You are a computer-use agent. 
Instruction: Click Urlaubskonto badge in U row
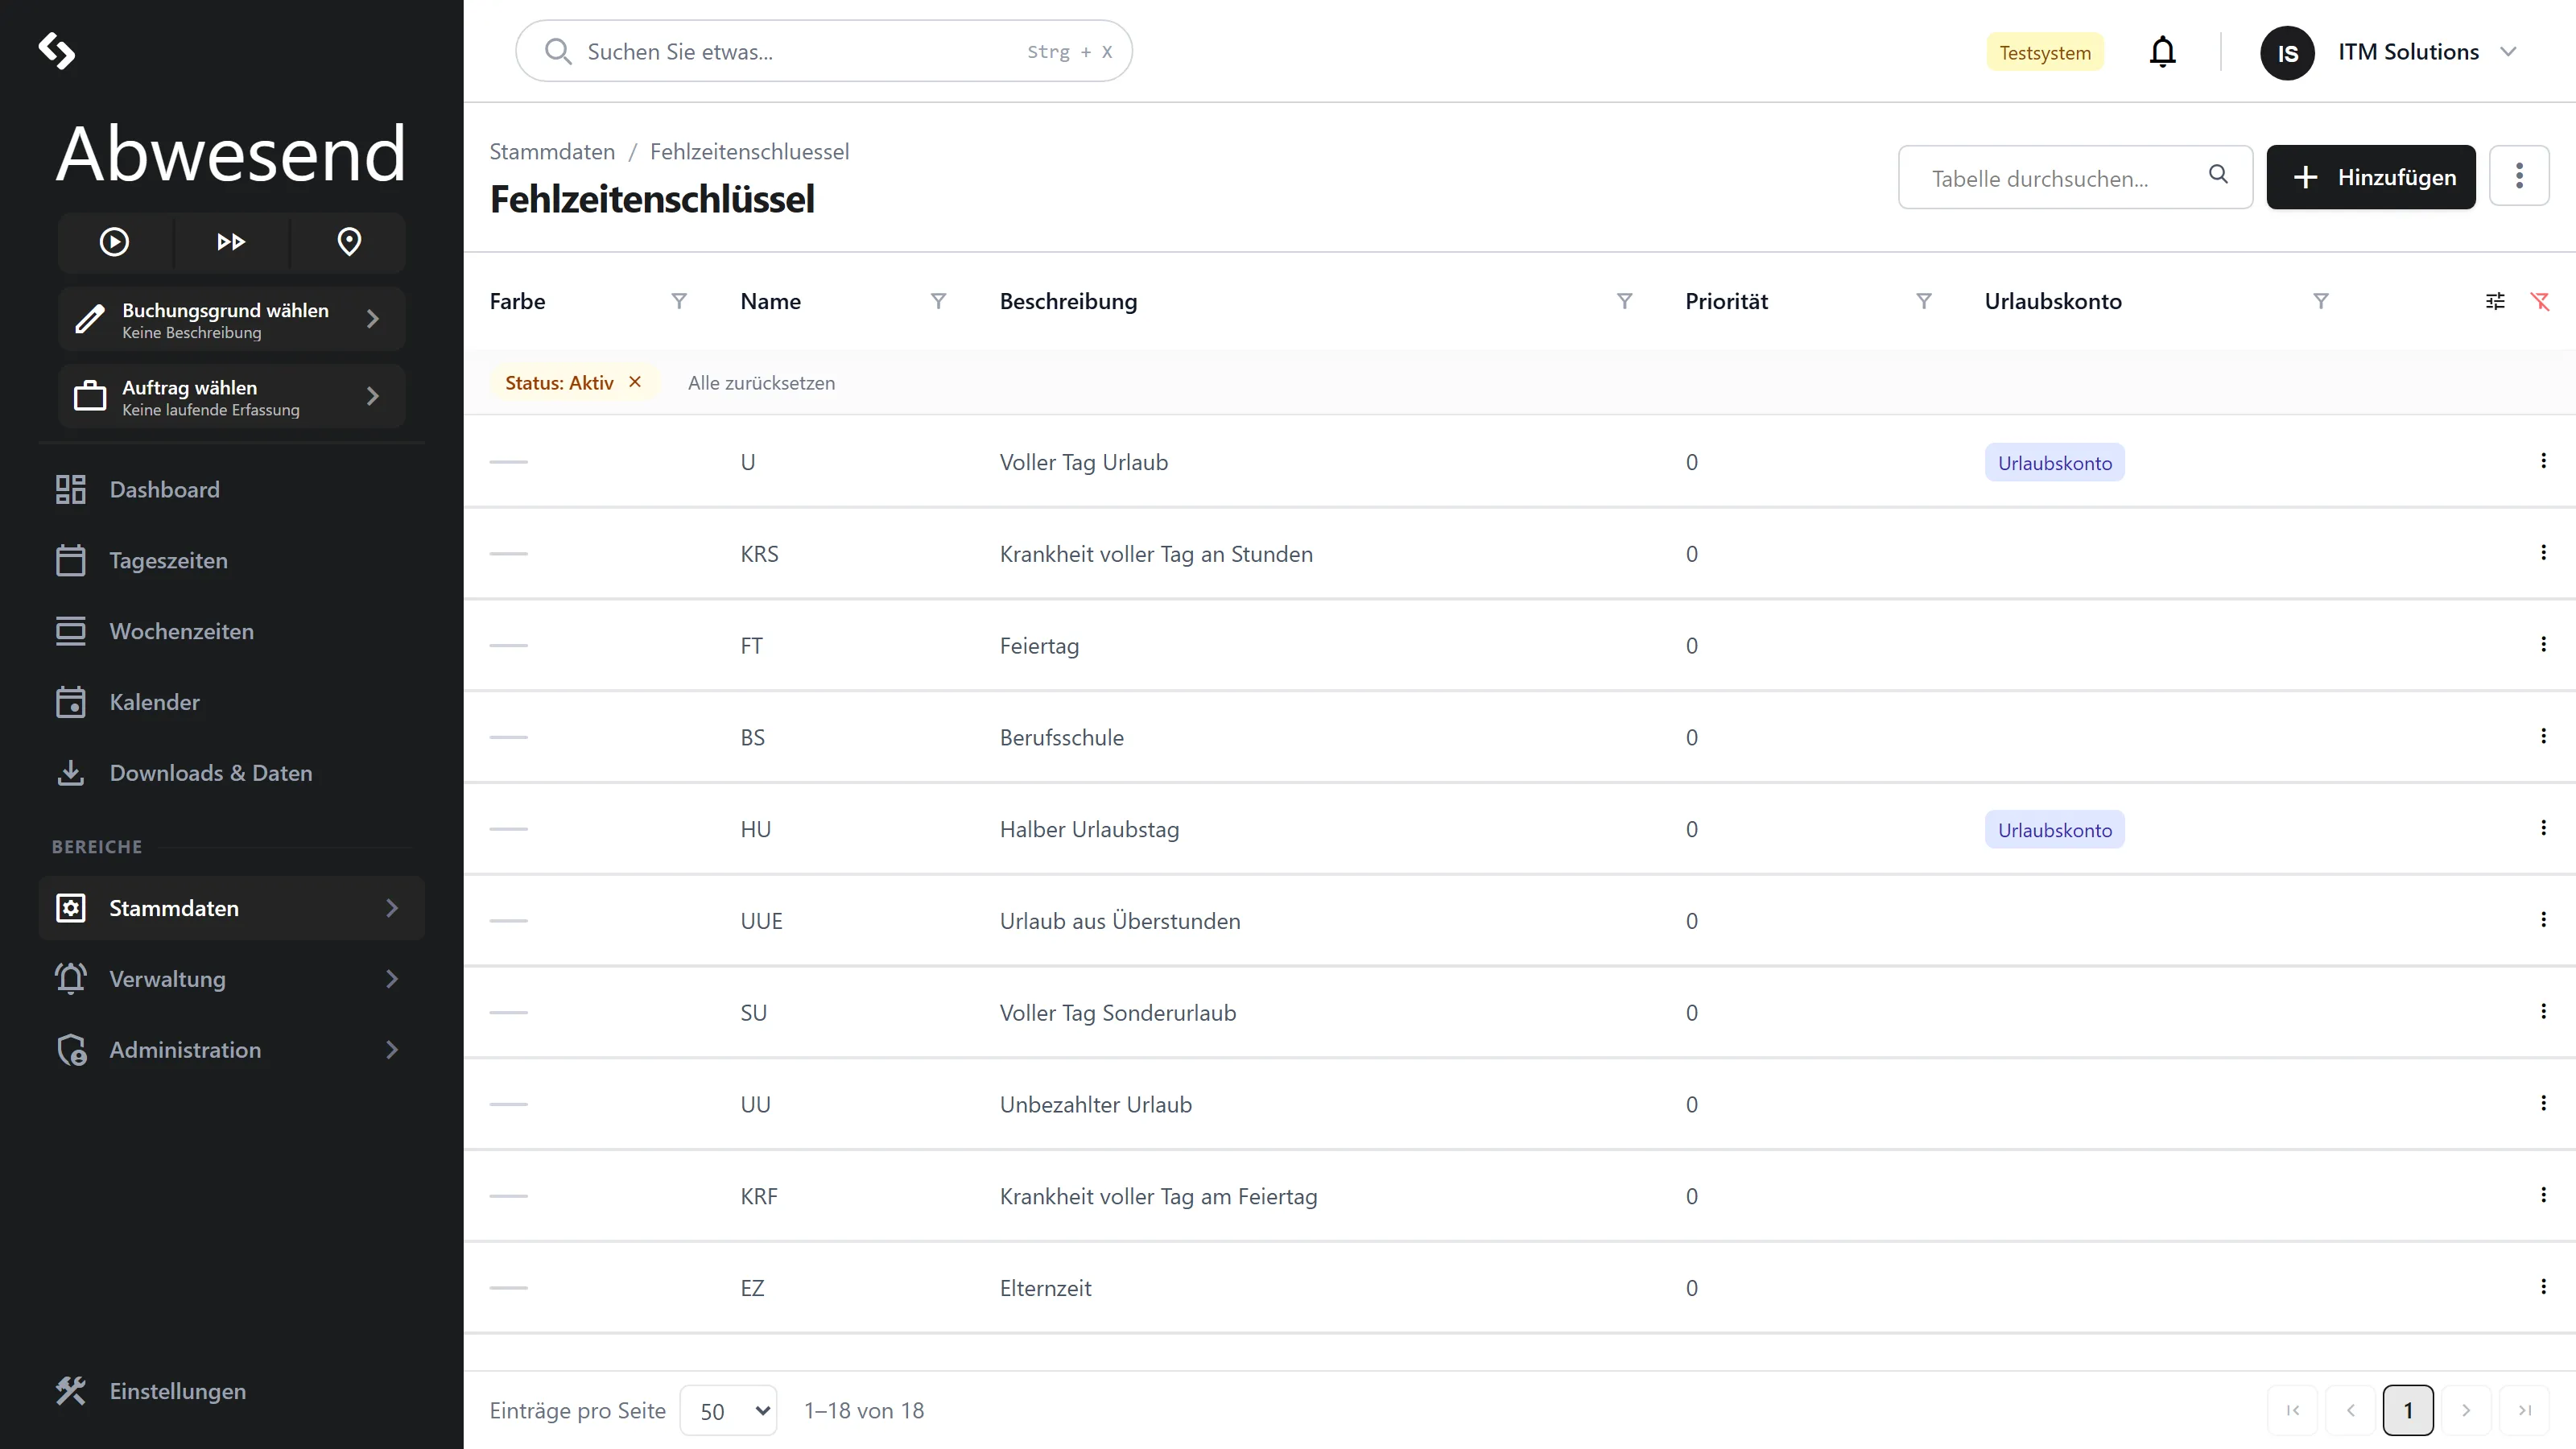2054,463
